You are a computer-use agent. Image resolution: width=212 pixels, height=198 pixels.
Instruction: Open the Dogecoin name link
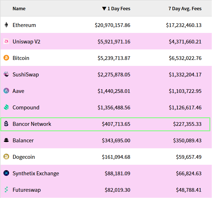[24, 157]
